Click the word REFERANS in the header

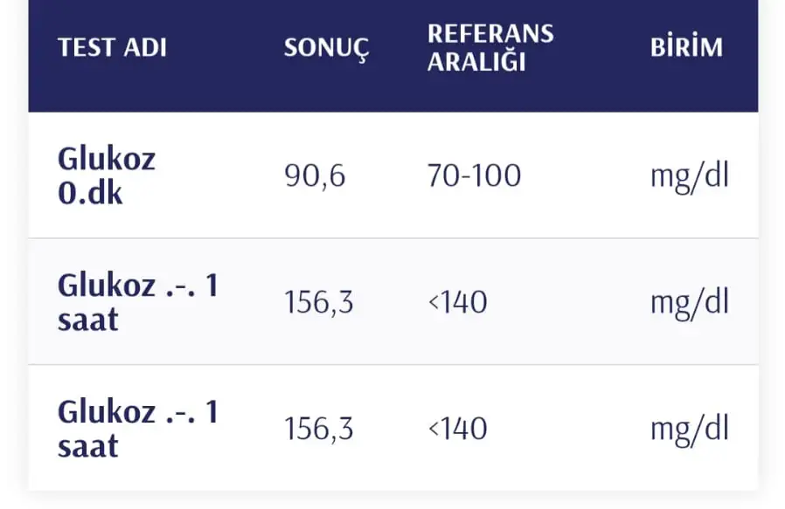tap(490, 34)
